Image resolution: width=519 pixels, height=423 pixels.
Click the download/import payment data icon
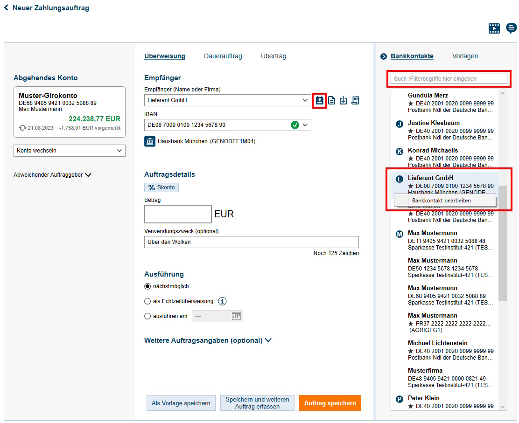[x=343, y=100]
